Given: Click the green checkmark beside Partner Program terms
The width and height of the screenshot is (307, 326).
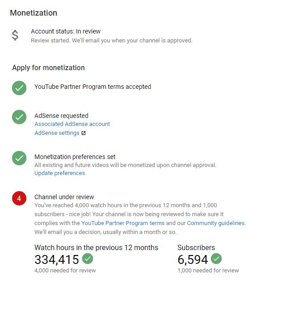Looking at the screenshot, I should [19, 88].
